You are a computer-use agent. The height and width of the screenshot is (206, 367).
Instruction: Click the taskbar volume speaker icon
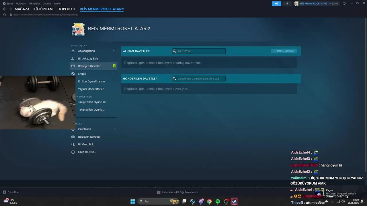click(343, 201)
